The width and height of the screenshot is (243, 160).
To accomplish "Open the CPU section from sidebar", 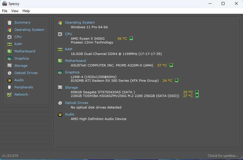I will (18, 37).
